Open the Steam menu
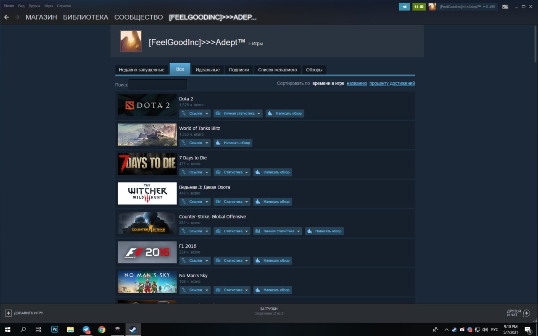 [9, 6]
